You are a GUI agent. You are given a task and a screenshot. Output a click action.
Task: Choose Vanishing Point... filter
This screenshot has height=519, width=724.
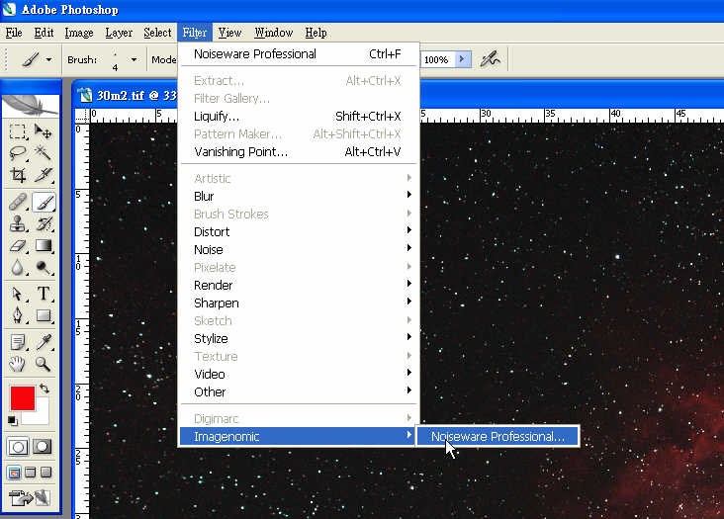tap(300, 152)
